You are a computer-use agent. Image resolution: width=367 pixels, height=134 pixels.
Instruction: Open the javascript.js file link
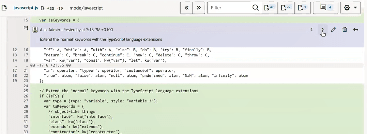point(25,8)
